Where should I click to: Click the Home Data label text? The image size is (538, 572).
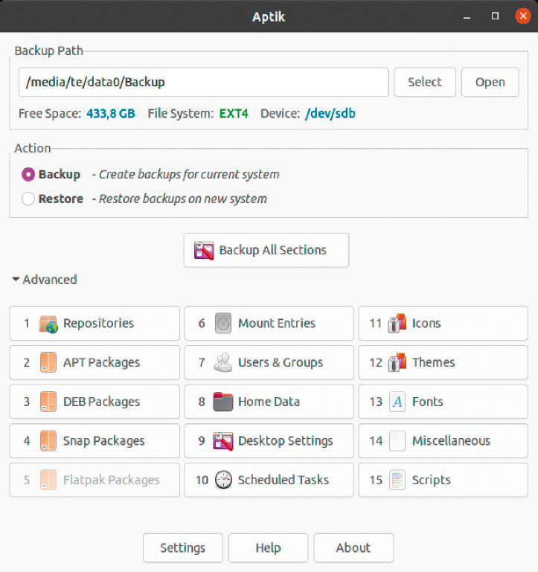[269, 402]
